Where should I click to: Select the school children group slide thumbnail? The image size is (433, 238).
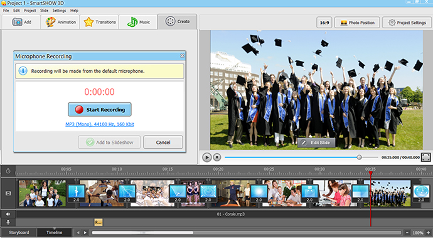pyautogui.click(x=42, y=193)
